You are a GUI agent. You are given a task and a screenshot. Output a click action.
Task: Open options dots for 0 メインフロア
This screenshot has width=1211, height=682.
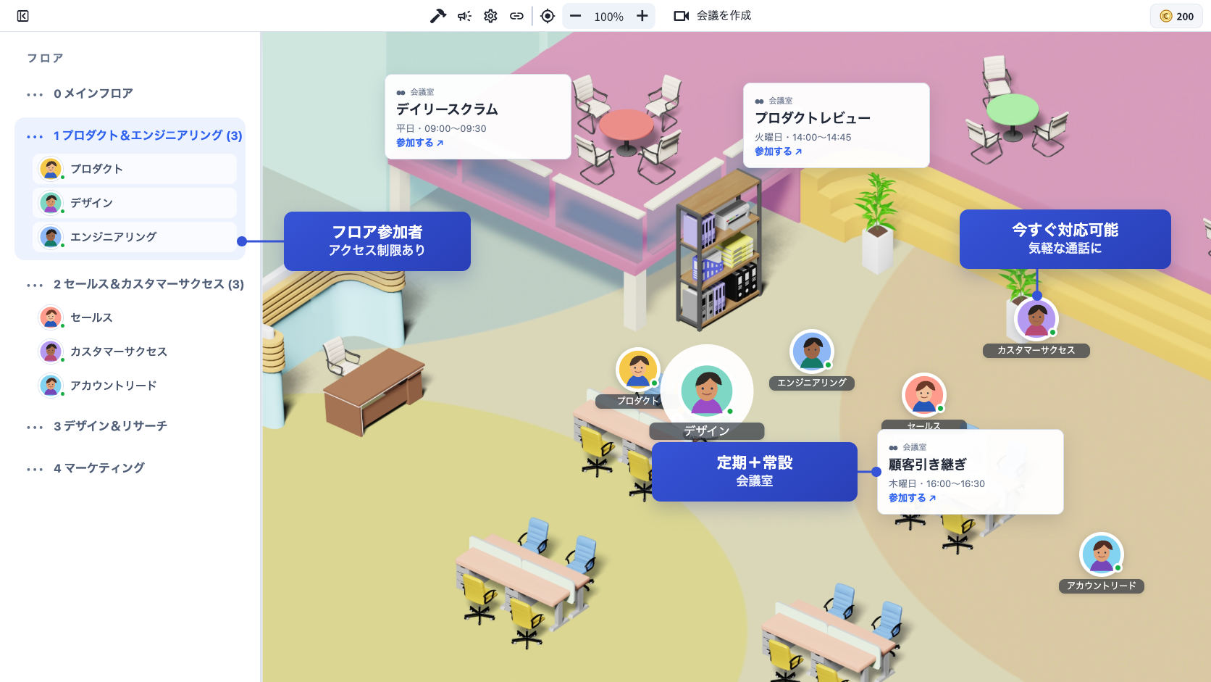35,94
